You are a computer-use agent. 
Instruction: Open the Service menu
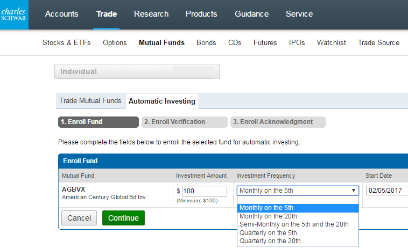(299, 14)
